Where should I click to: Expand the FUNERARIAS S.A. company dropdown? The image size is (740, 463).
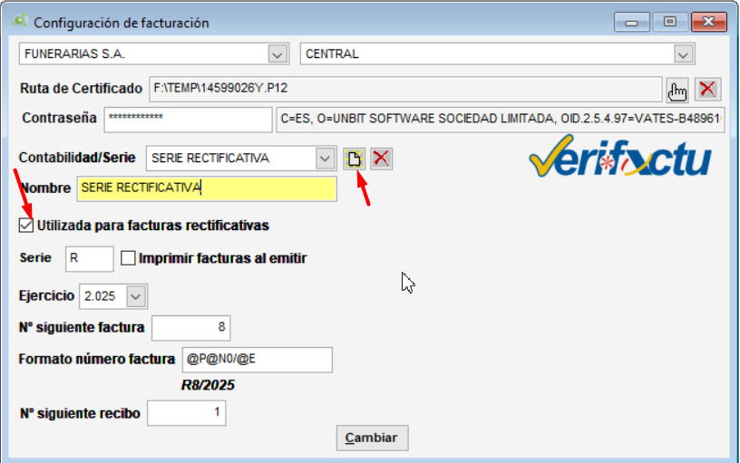click(x=277, y=54)
